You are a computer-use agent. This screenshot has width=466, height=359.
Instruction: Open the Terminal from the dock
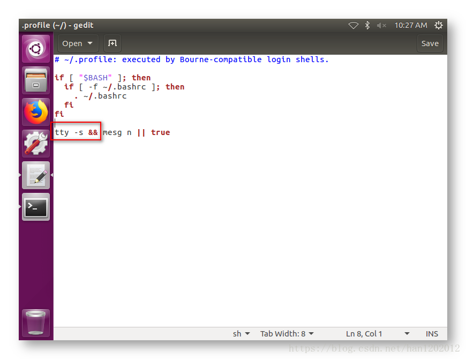coord(36,207)
